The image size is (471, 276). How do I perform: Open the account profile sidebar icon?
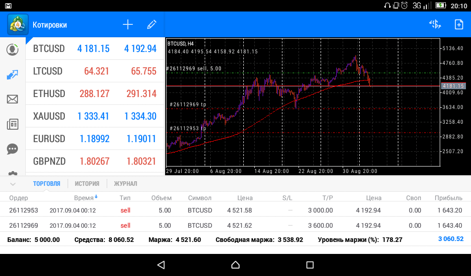(12, 49)
